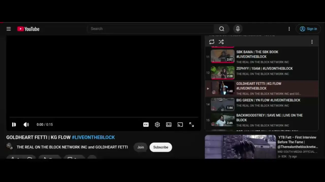The image size is (325, 182).
Task: Click the #LIVEONTHEBLOCK hashtag in video title
Action: [93, 137]
